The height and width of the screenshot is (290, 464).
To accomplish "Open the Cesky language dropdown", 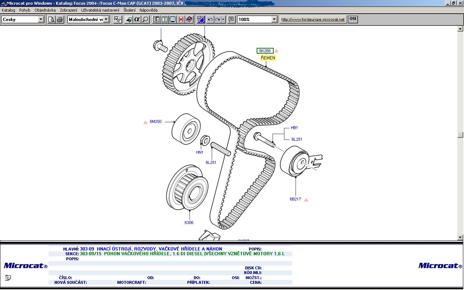I will (41, 20).
